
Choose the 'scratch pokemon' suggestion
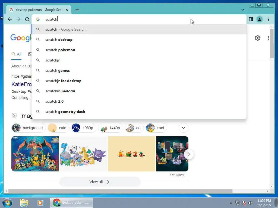[x=139, y=50]
